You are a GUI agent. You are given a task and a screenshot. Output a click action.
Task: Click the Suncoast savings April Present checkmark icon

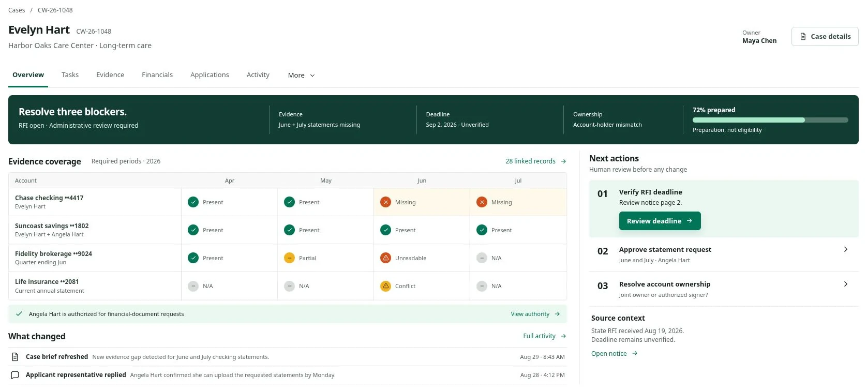[x=193, y=230]
